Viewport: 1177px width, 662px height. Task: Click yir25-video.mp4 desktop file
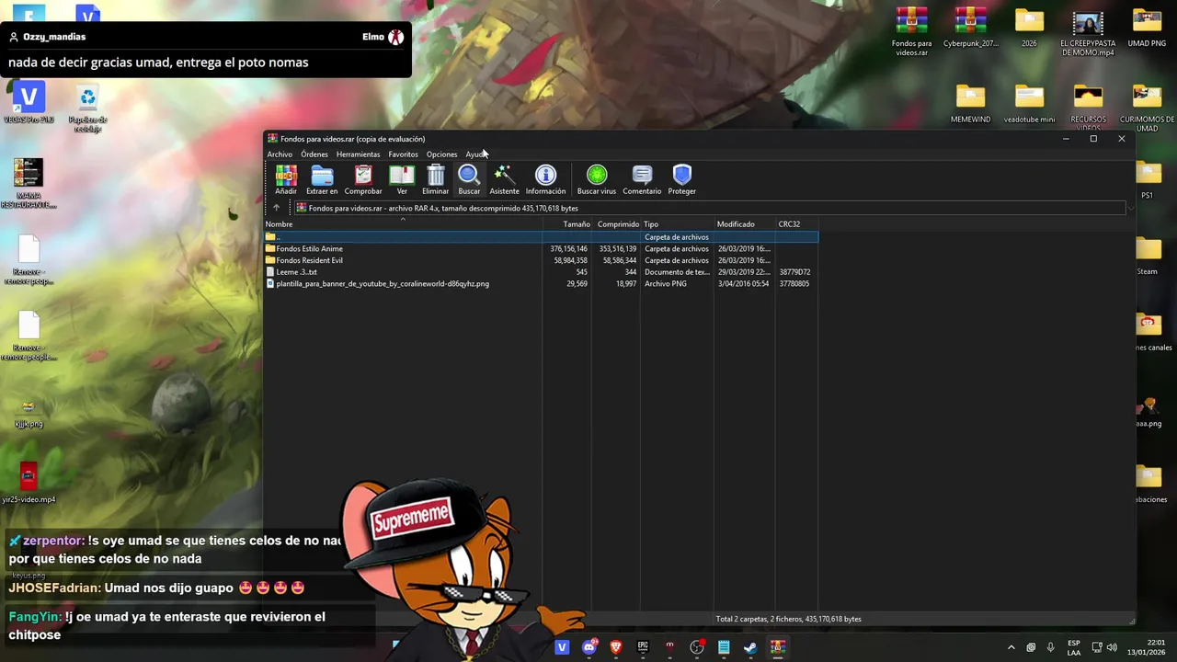point(29,483)
